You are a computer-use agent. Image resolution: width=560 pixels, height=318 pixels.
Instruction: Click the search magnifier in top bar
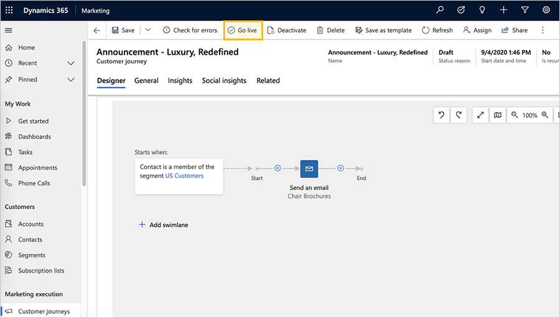pyautogui.click(x=440, y=10)
